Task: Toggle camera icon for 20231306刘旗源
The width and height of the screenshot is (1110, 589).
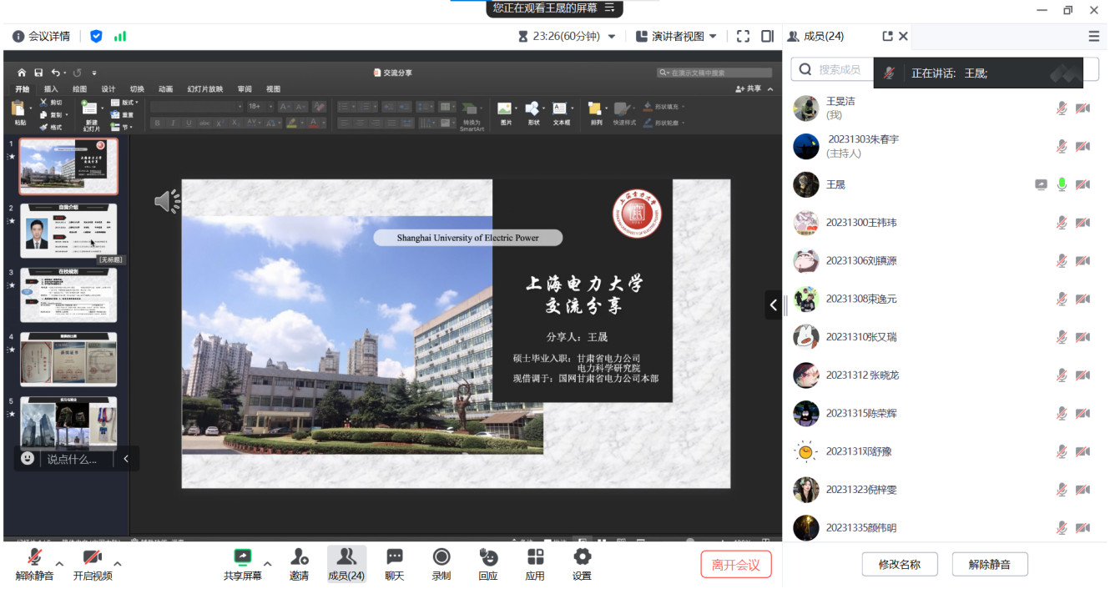Action: click(x=1082, y=261)
